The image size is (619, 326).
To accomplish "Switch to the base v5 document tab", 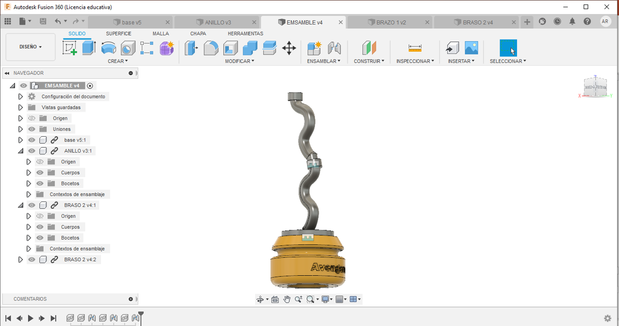I will pyautogui.click(x=130, y=22).
